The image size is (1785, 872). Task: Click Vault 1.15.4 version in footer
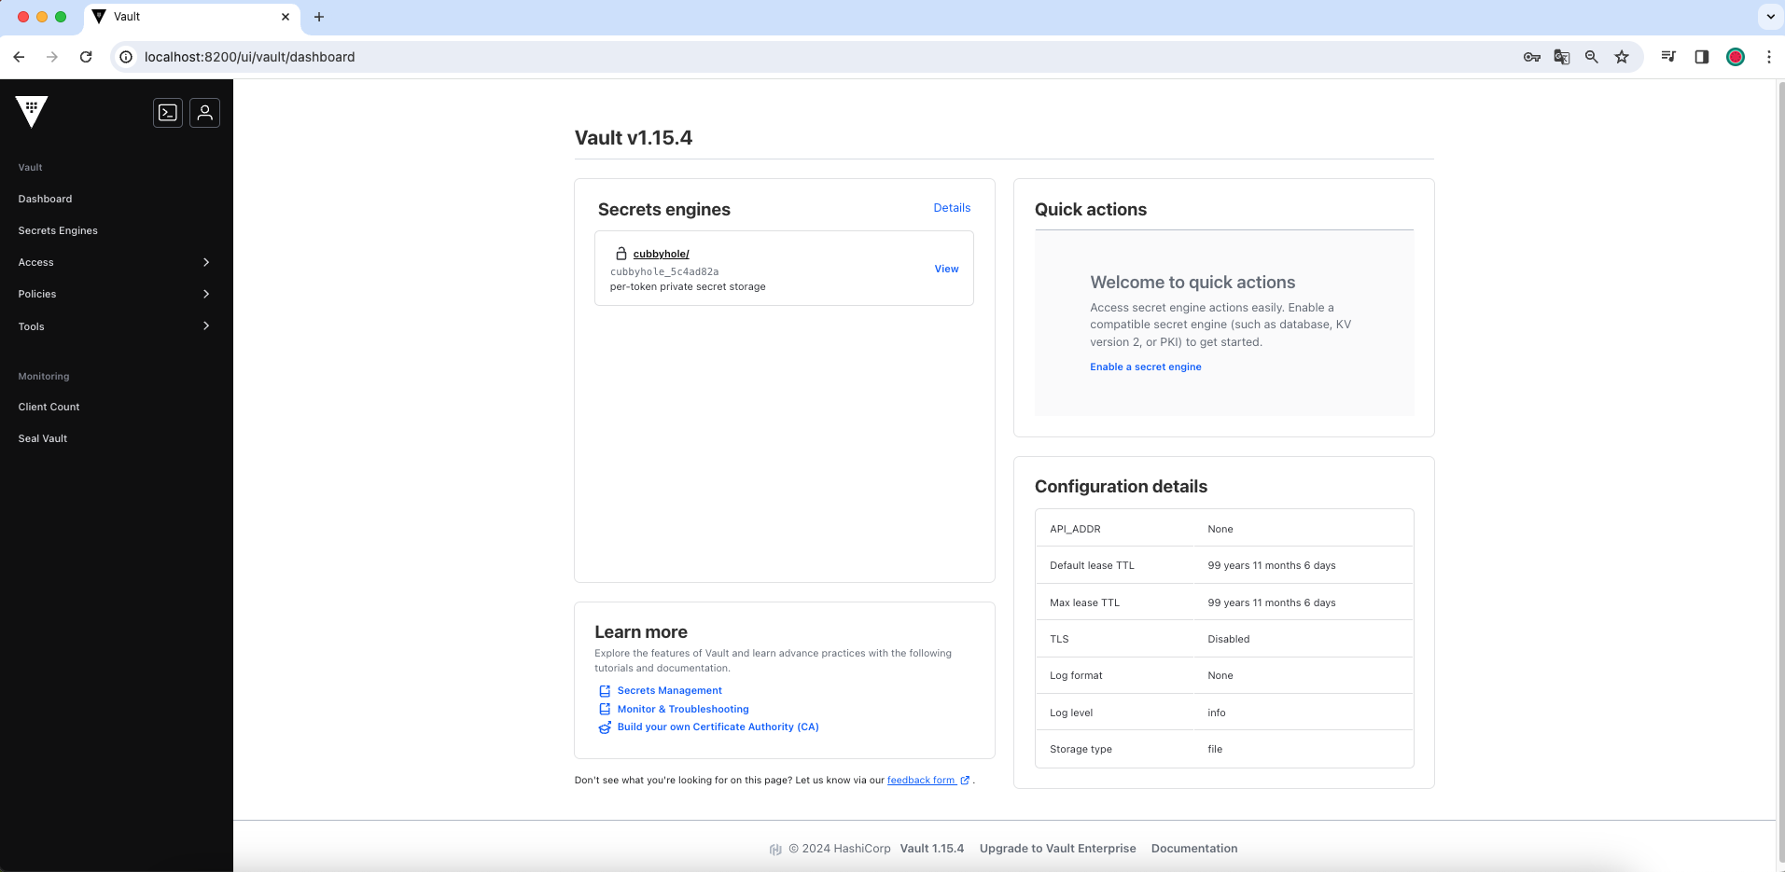(932, 849)
